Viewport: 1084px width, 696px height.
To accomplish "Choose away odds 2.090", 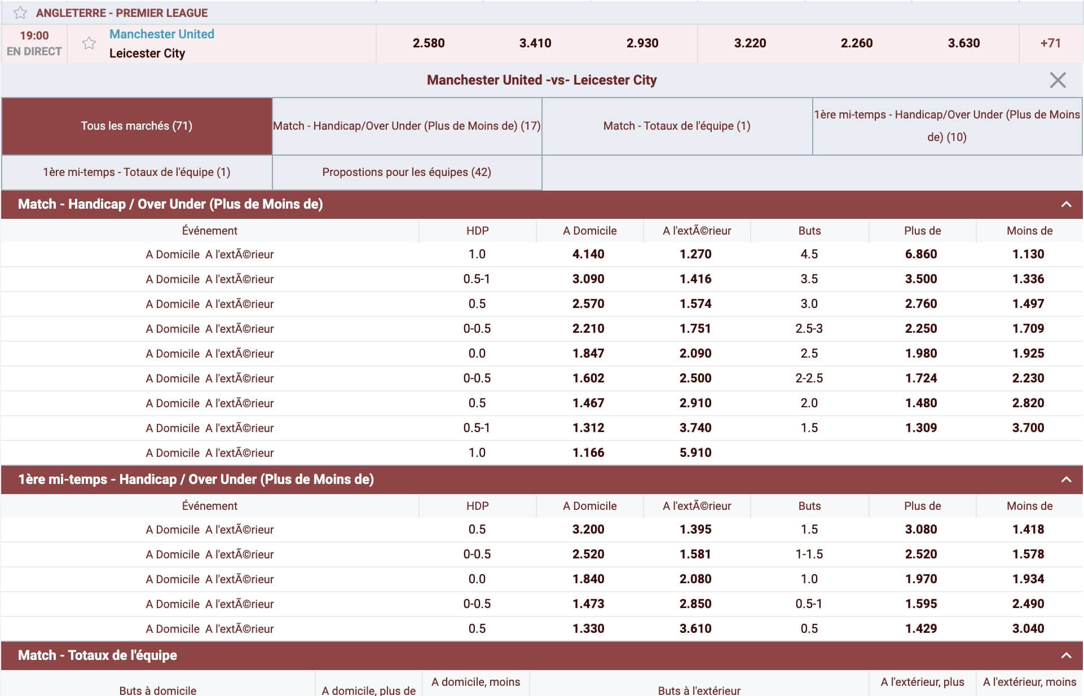I will (695, 353).
